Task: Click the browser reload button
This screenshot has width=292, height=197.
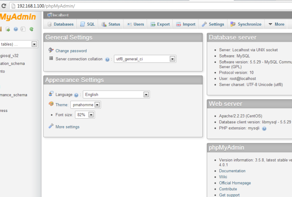Action: click(x=4, y=6)
